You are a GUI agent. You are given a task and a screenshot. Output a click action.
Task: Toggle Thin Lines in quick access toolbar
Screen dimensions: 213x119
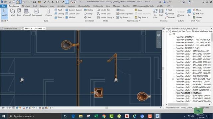pos(67,2)
